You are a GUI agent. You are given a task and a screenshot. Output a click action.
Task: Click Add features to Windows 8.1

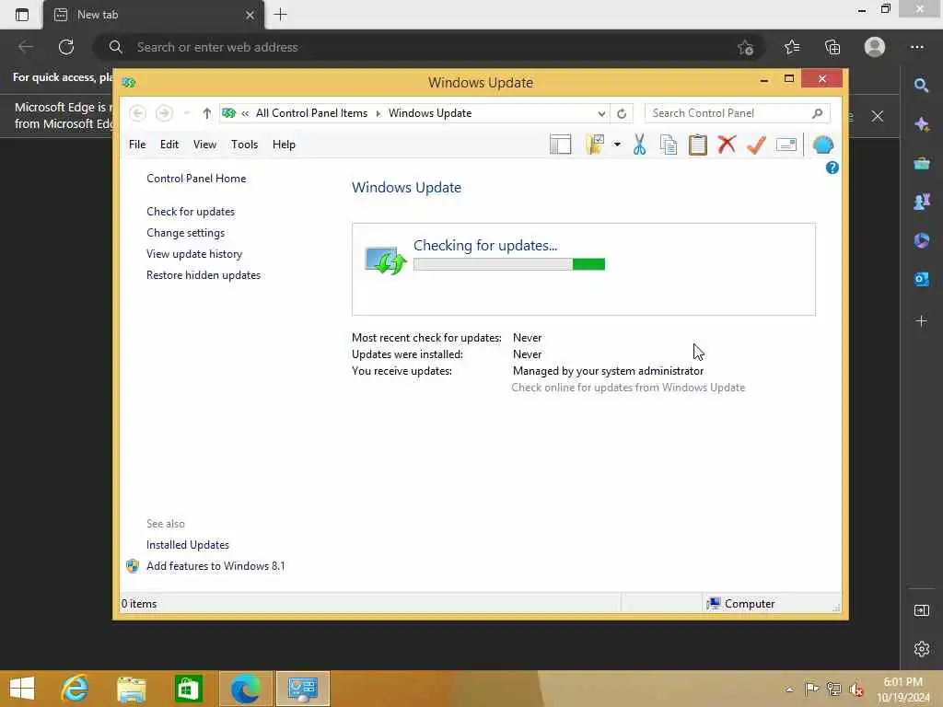215,566
